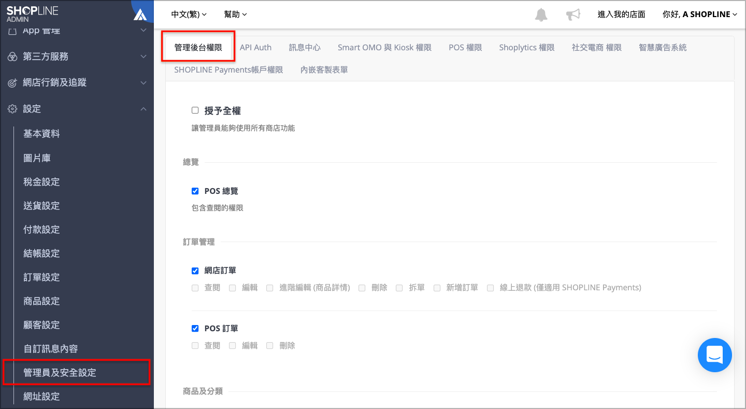The height and width of the screenshot is (409, 746).
Task: Open the SHOPLINE Payments帳戶權限 tab
Action: (228, 69)
